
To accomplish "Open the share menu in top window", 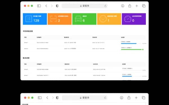I will 130,6.
